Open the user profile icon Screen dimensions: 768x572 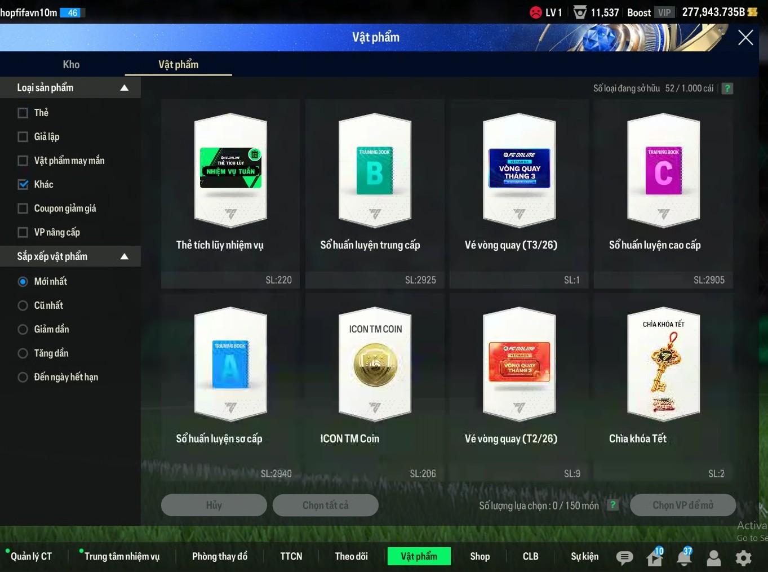tap(714, 557)
